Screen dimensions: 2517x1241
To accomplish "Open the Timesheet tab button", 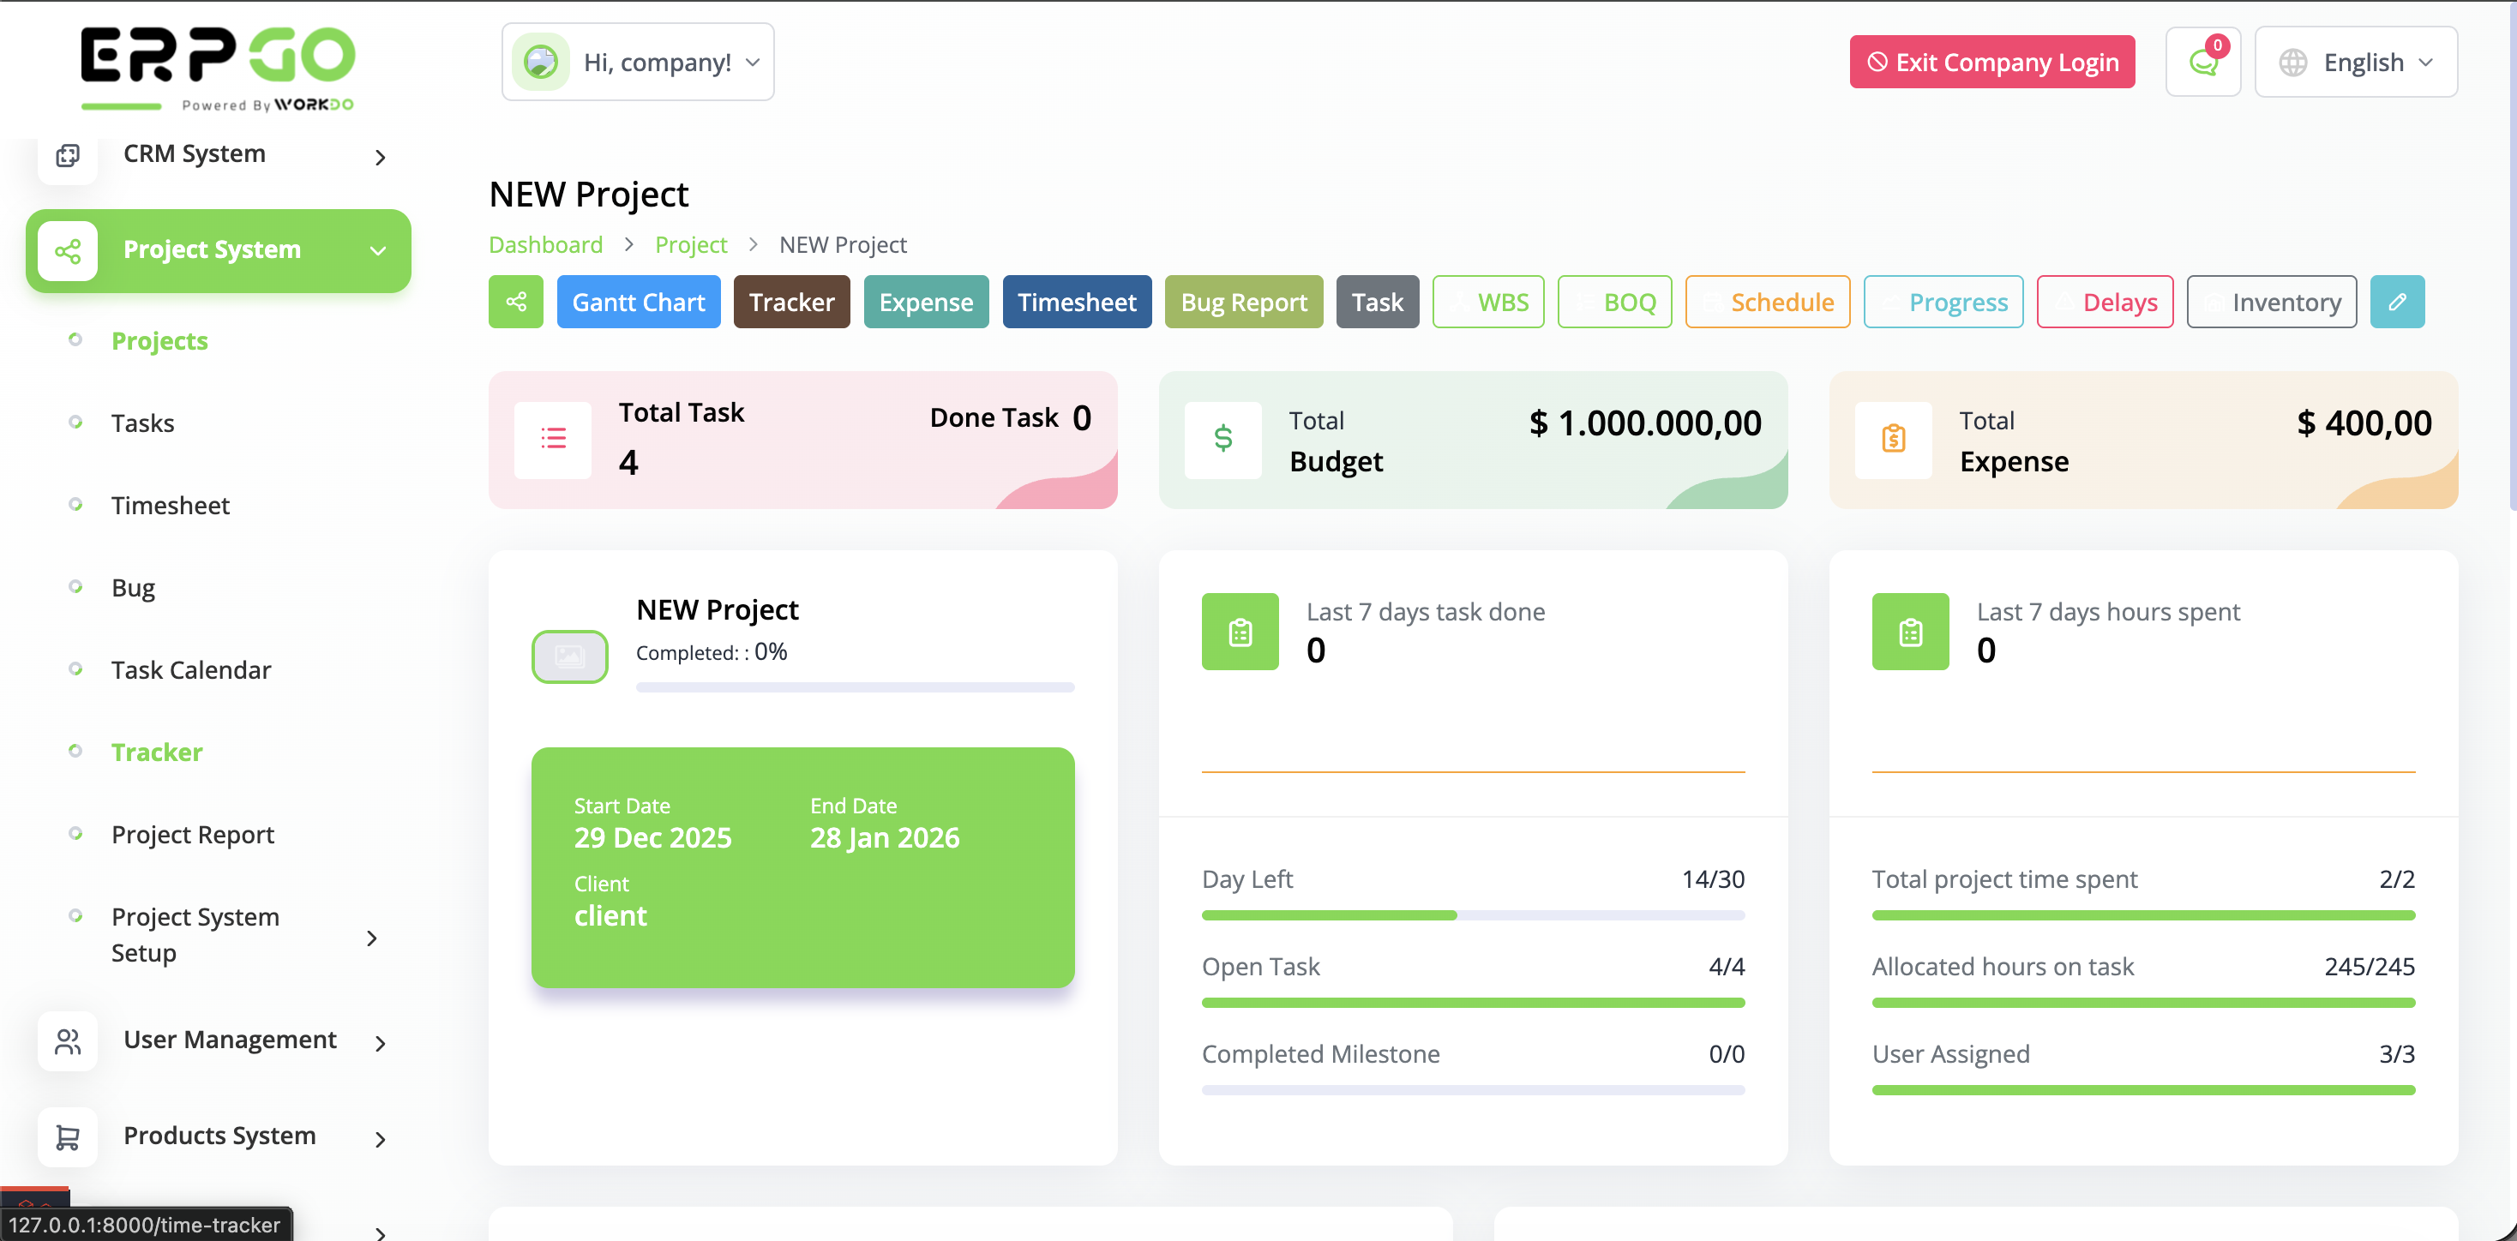I will [1077, 302].
